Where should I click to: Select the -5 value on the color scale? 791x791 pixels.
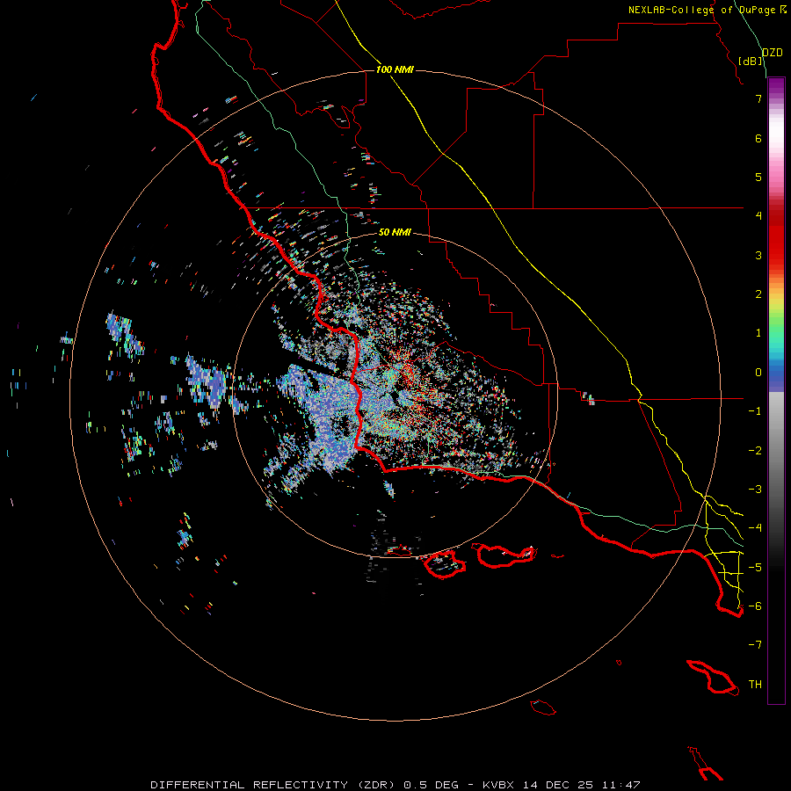point(755,568)
